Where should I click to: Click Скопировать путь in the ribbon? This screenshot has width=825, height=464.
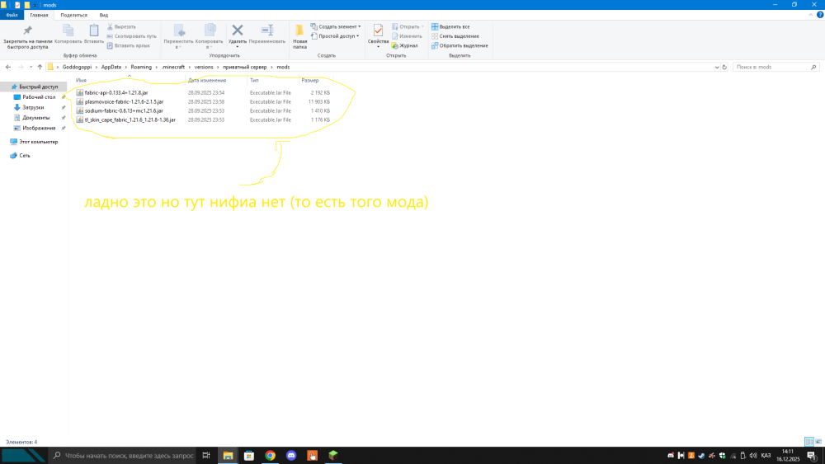pos(131,36)
